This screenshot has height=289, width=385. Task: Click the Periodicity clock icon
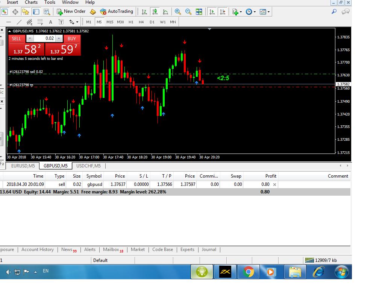(x=249, y=12)
